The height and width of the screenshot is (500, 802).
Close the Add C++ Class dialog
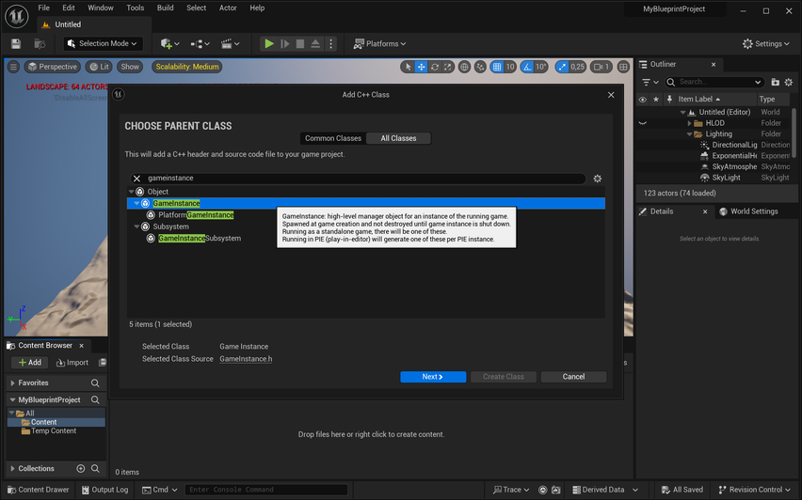[x=611, y=95]
